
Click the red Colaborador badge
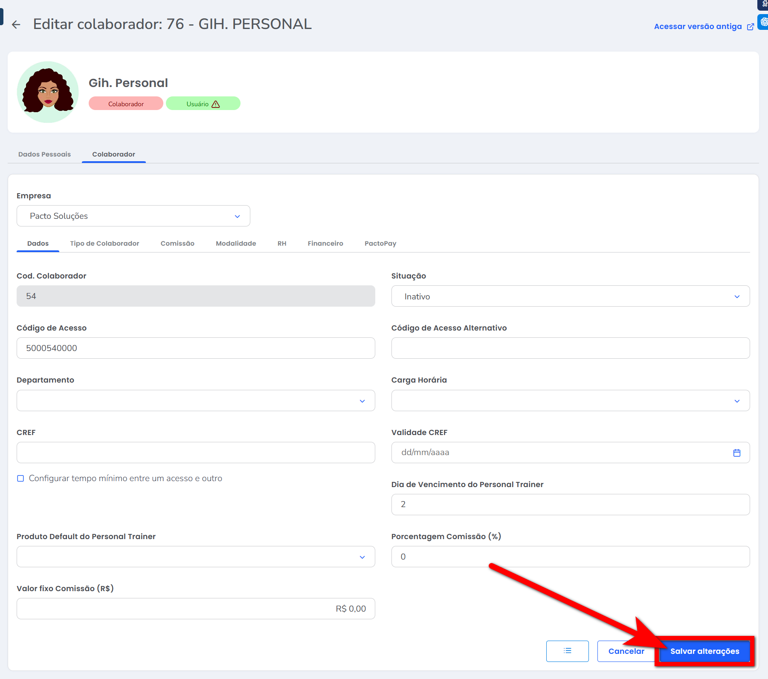pyautogui.click(x=126, y=104)
